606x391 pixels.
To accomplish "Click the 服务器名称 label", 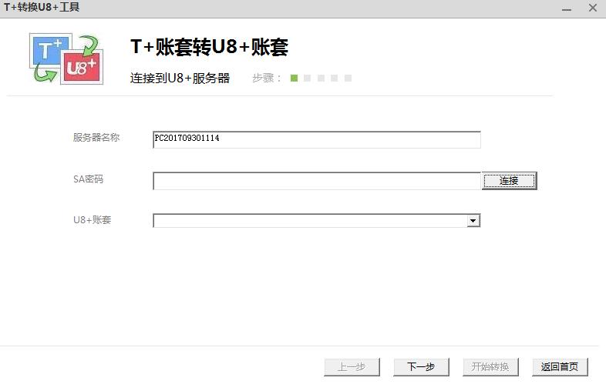I will [96, 138].
